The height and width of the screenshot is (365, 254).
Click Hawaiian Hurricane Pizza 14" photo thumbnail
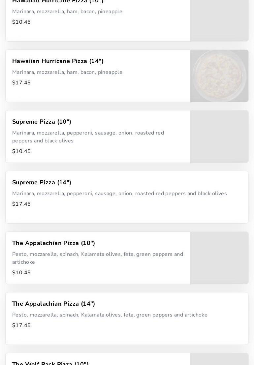(x=219, y=76)
